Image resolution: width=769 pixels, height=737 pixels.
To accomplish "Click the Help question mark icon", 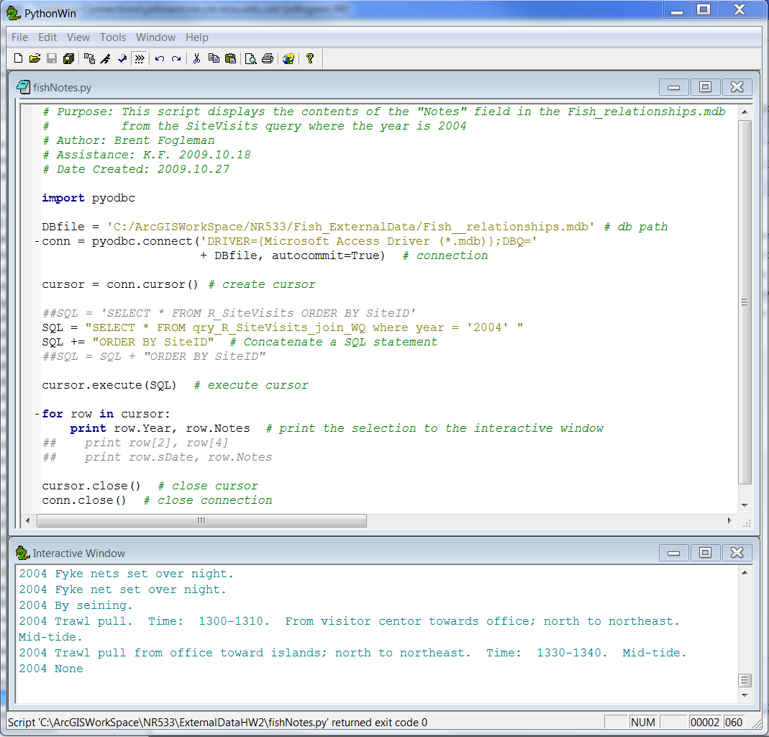I will (x=310, y=59).
